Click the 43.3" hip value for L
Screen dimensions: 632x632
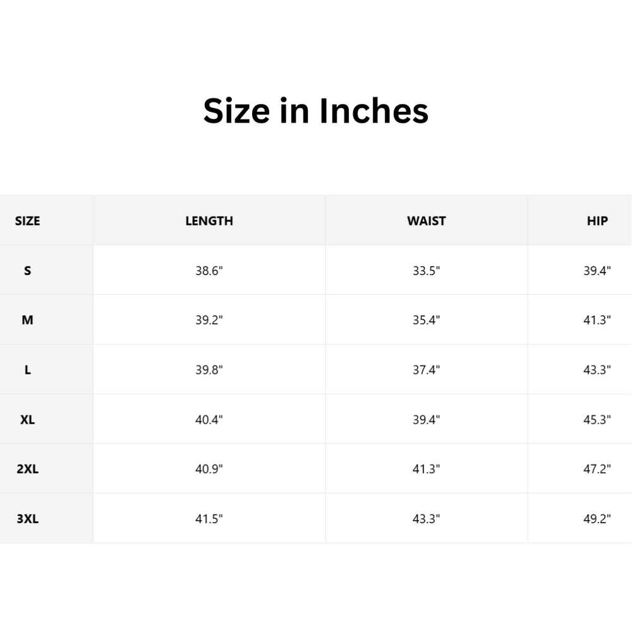pyautogui.click(x=597, y=370)
